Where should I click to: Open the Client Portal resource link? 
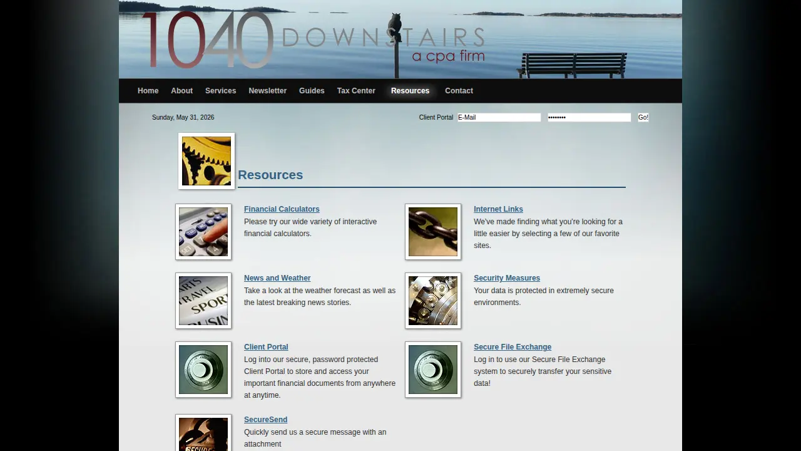coord(266,347)
